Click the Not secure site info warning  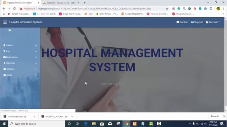click(27, 8)
